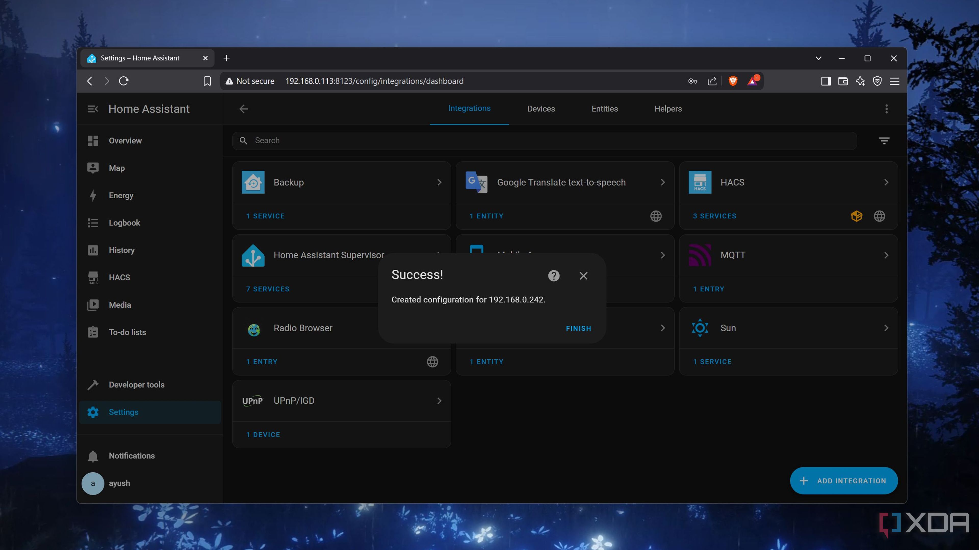The image size is (979, 550).
Task: Open the UPnP/IGD integration chevron
Action: pyautogui.click(x=439, y=401)
